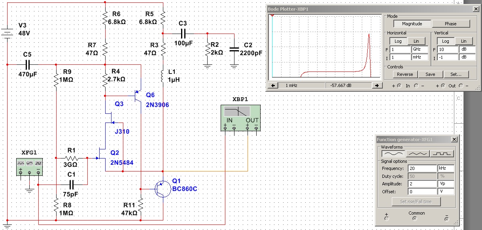Open the Horizontal I unit box showing mHz

pos(420,57)
